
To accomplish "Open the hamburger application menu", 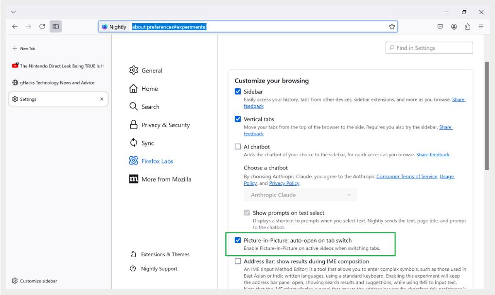I will coord(480,27).
